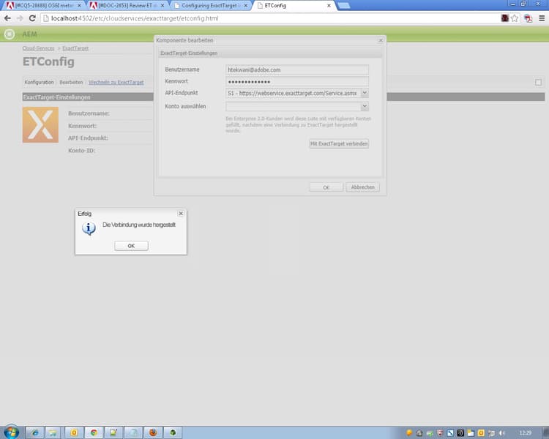Click the PDF extension icon in the browser toolbar

coord(528,18)
